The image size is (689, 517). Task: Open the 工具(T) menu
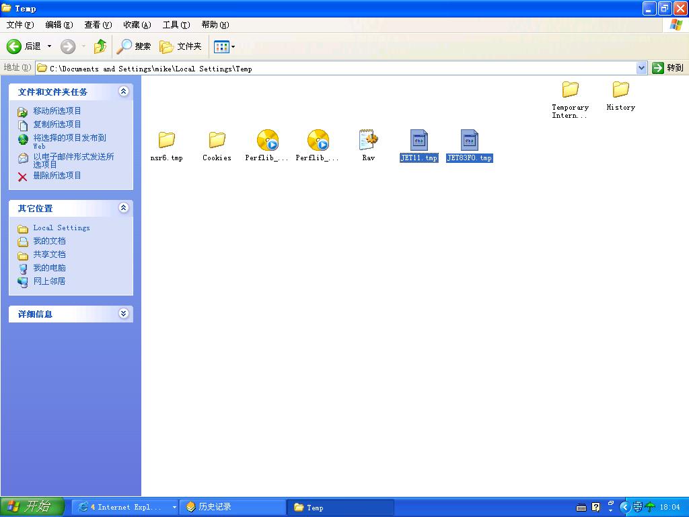176,25
